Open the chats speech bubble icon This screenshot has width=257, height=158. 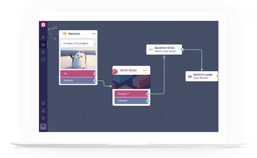tap(43, 59)
